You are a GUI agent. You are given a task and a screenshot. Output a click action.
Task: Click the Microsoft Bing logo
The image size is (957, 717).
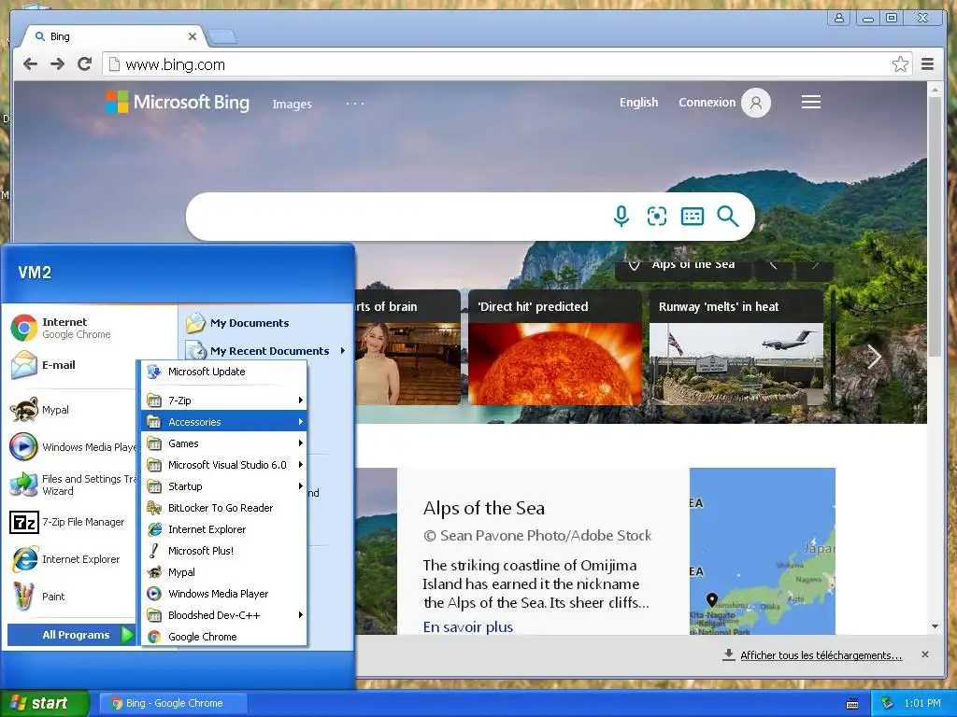click(178, 103)
